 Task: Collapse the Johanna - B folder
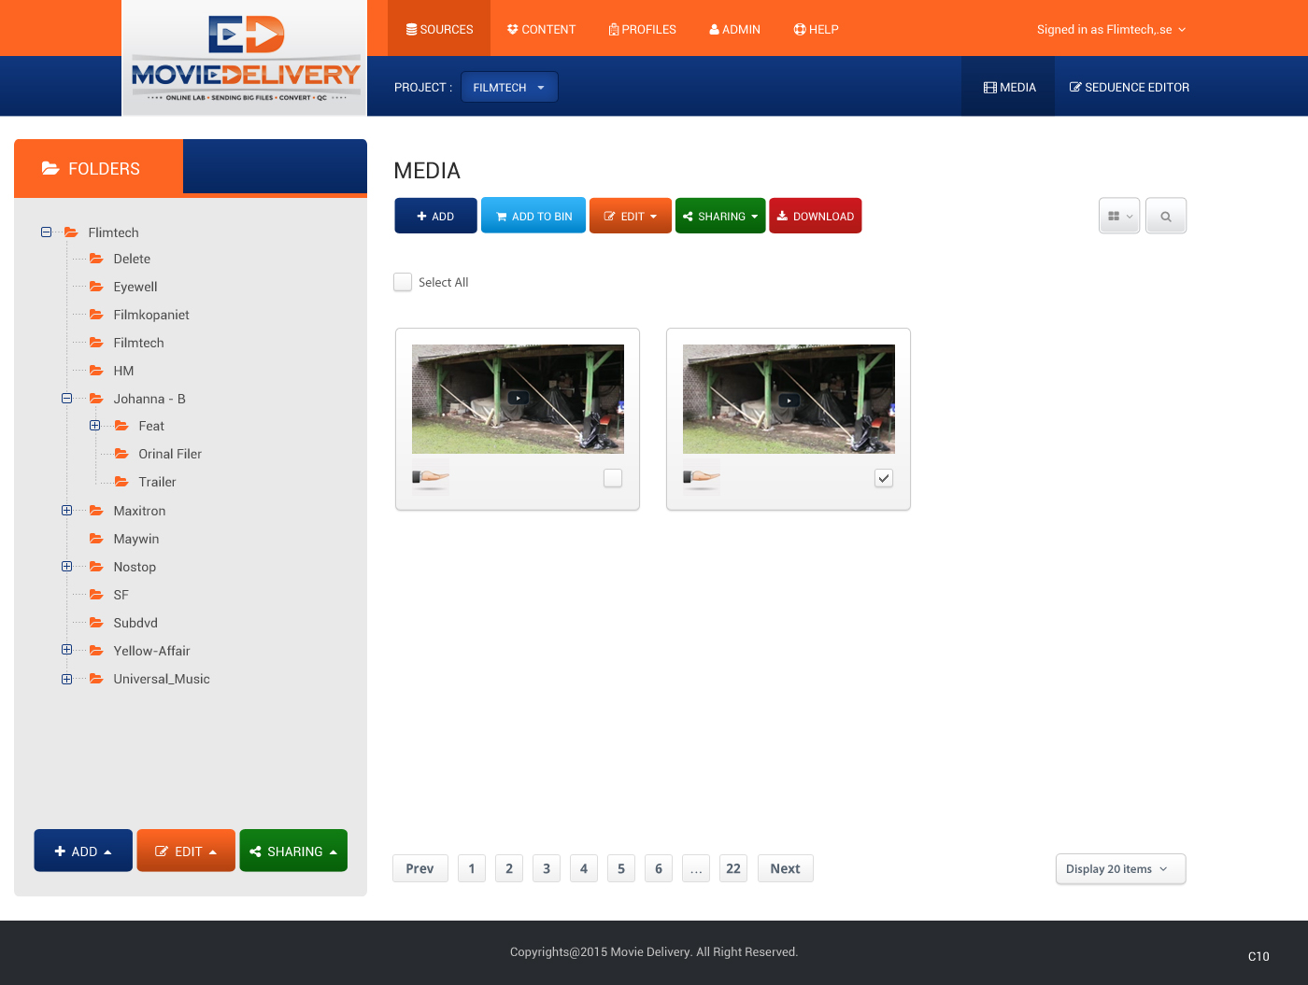[x=66, y=399]
